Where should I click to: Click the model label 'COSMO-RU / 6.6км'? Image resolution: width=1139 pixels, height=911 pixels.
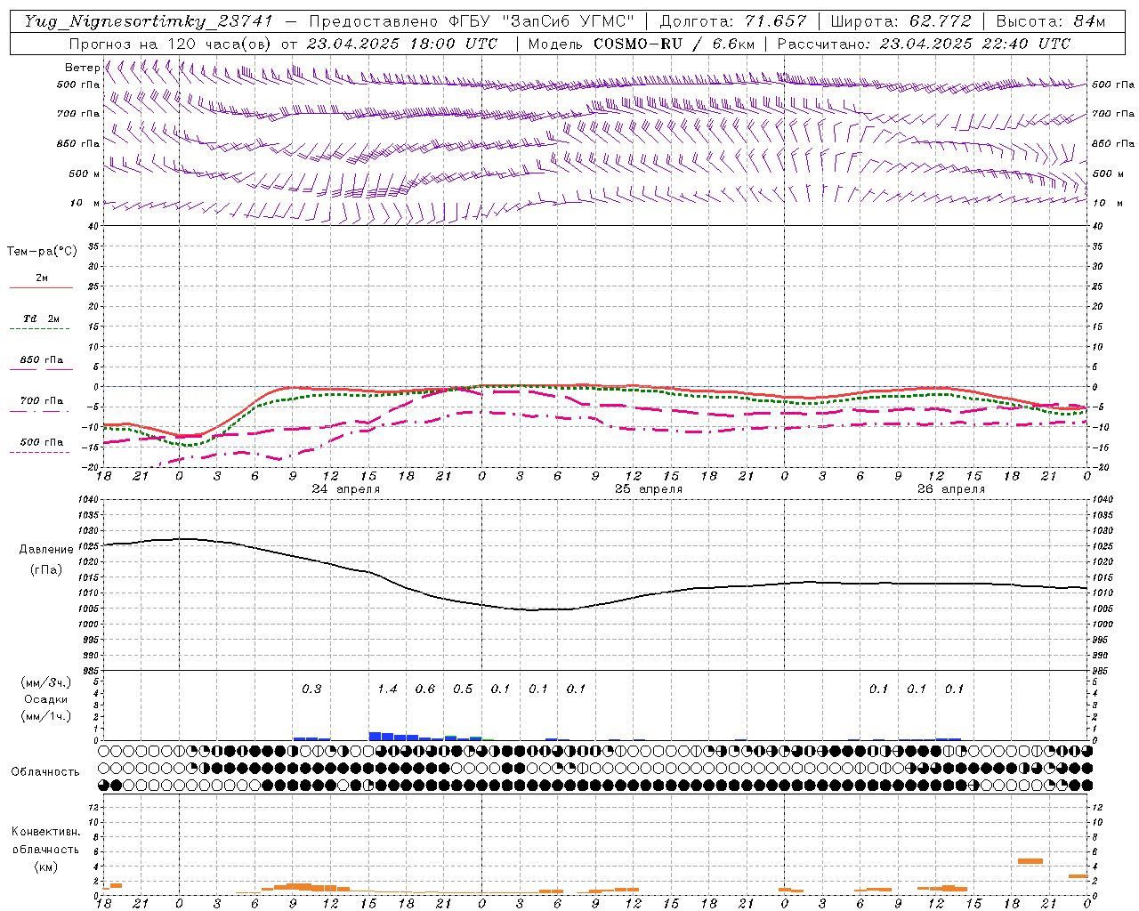[x=674, y=44]
